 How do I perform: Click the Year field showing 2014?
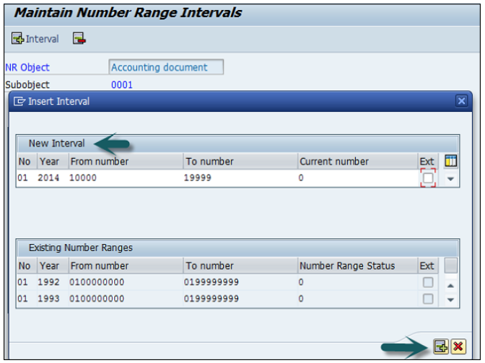50,178
